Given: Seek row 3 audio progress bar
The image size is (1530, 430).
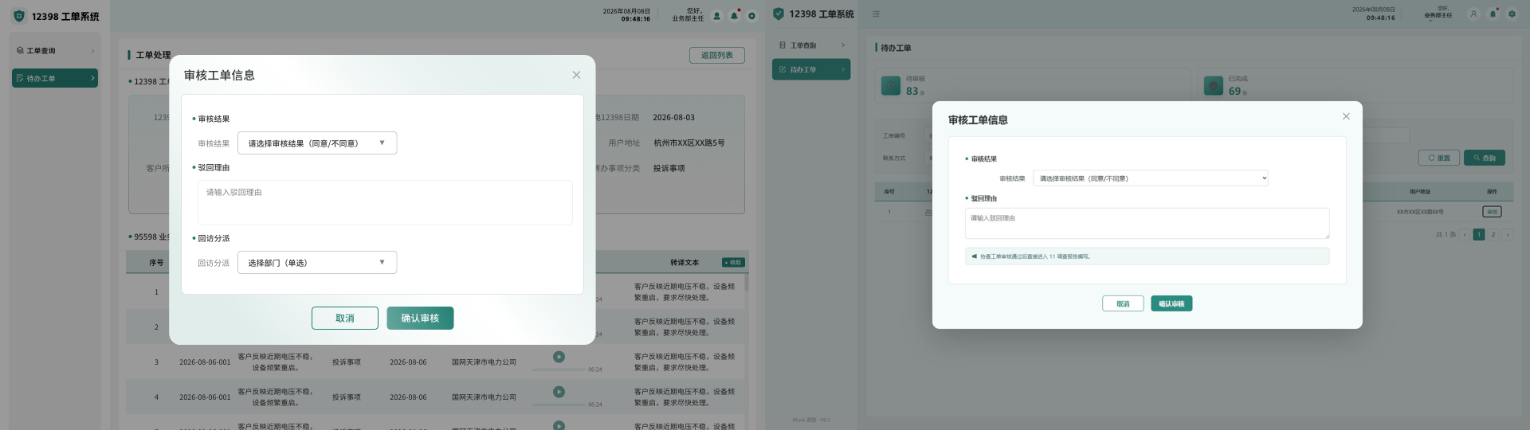Looking at the screenshot, I should [558, 369].
